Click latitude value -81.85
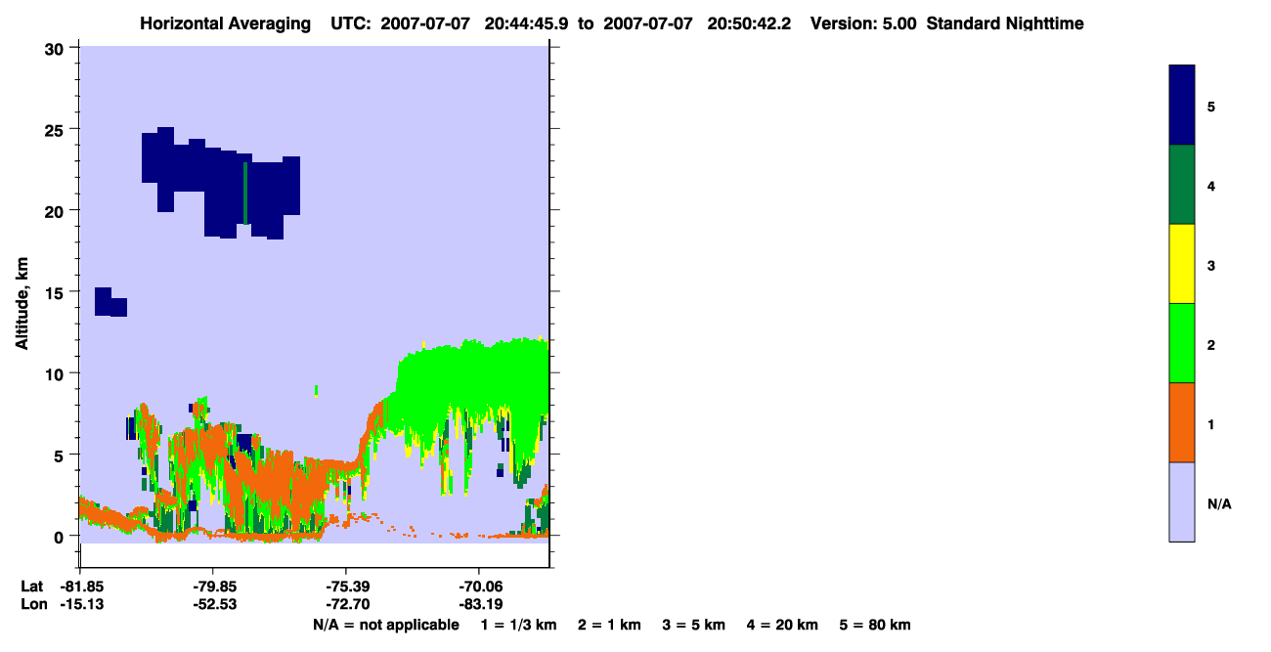The image size is (1271, 652). pos(80,586)
